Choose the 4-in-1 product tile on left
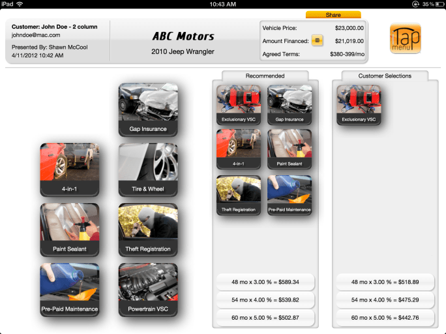Screen dimensions: 446x334 tap(69, 169)
